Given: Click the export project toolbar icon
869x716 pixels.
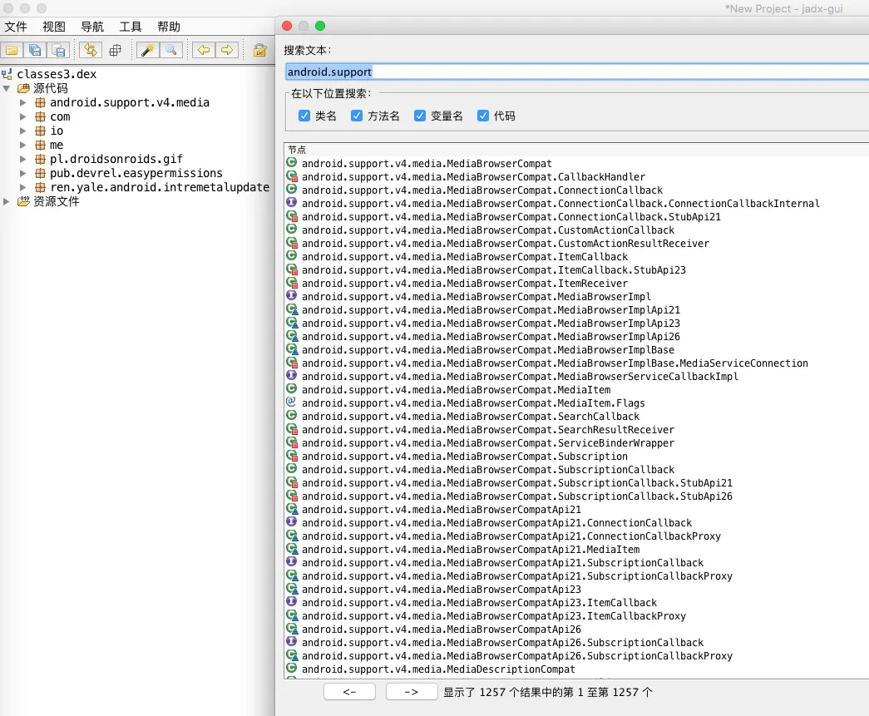Looking at the screenshot, I should coord(58,51).
